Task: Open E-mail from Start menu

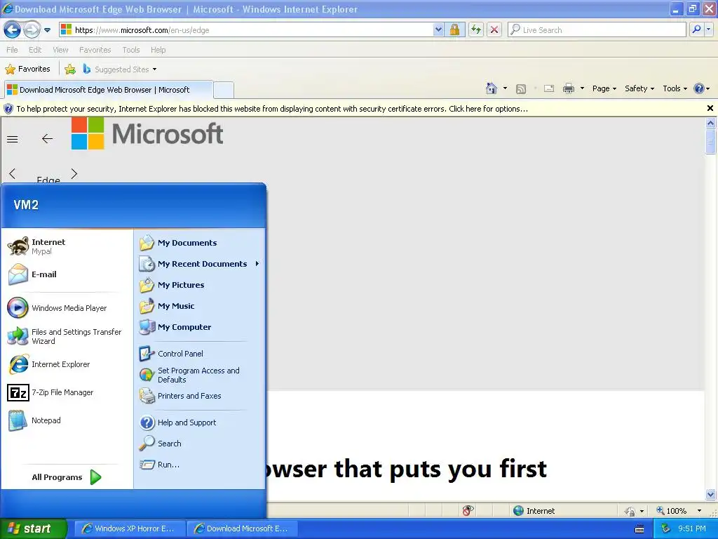Action: 67,274
